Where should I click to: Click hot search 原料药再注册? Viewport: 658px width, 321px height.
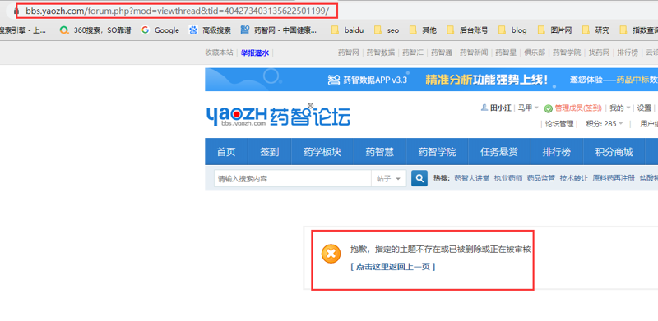[614, 178]
